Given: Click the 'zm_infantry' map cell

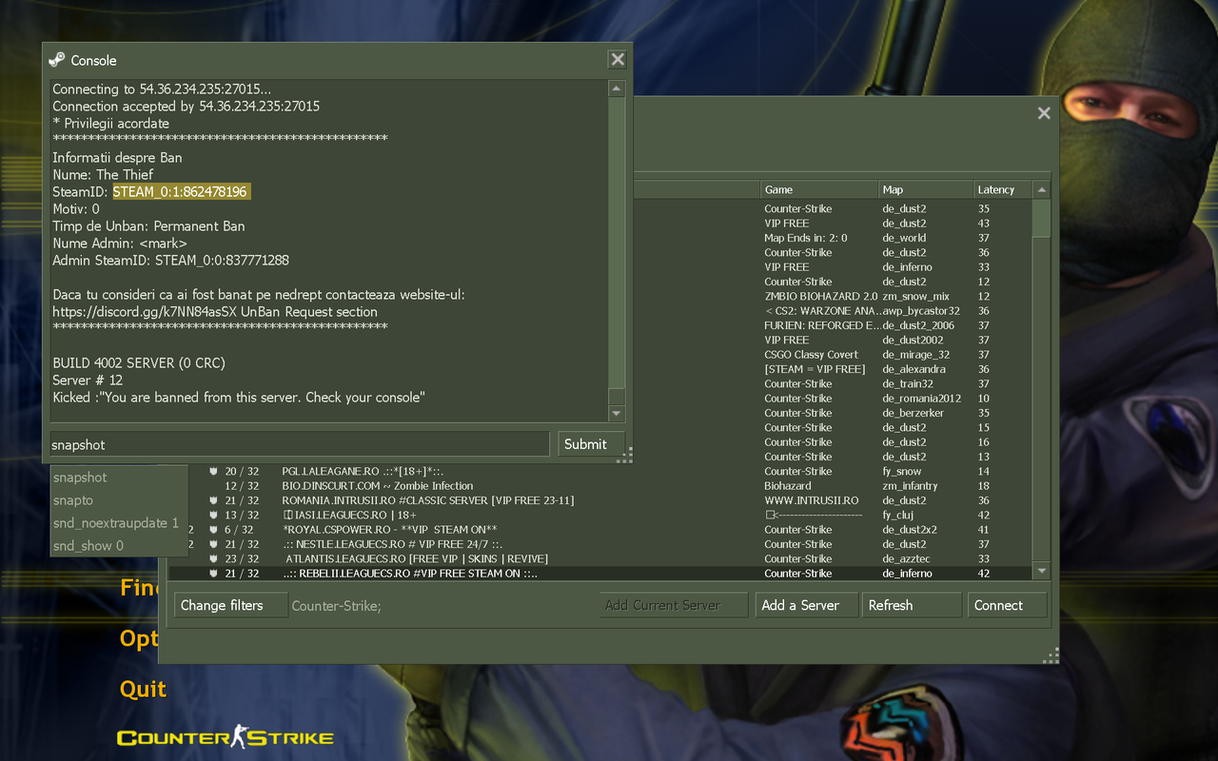Looking at the screenshot, I should [910, 486].
